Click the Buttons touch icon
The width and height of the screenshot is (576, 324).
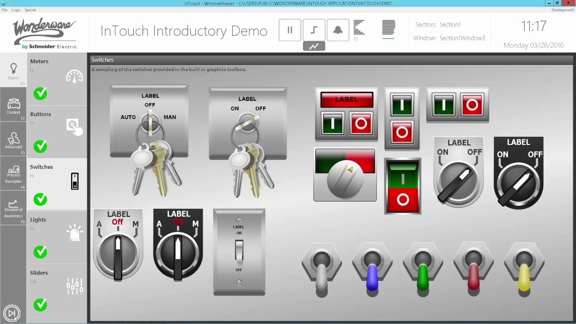click(x=75, y=126)
